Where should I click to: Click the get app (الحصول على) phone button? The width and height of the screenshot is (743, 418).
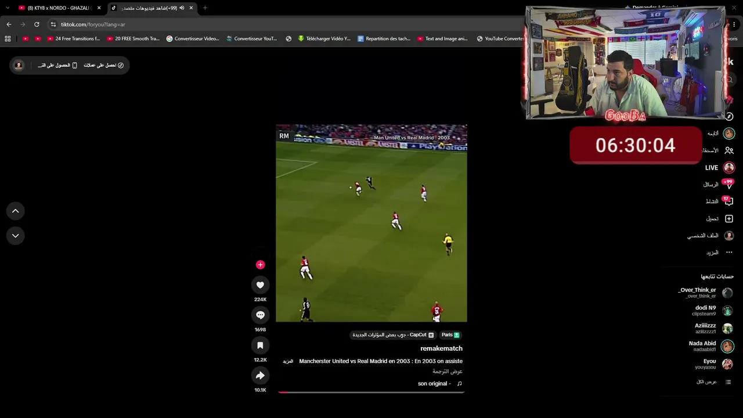pyautogui.click(x=57, y=66)
